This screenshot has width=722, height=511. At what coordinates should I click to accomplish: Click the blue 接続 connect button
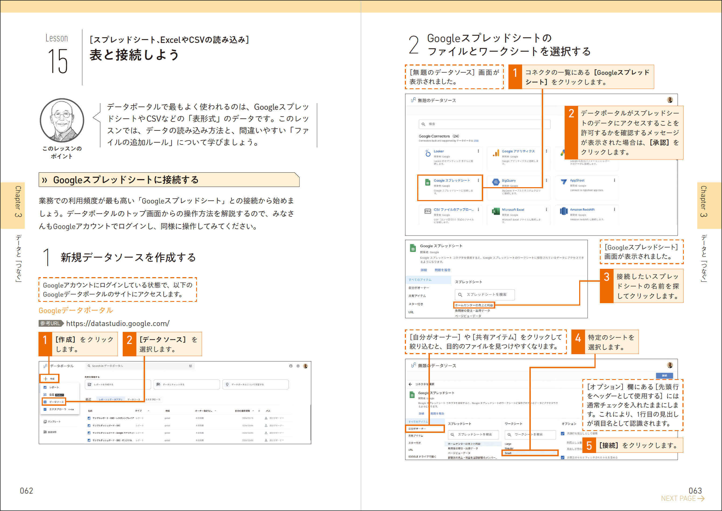[664, 376]
